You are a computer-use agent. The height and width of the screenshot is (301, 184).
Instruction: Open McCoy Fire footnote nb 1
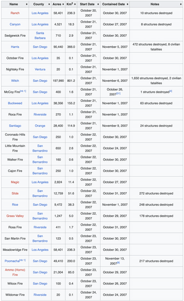[23, 91]
